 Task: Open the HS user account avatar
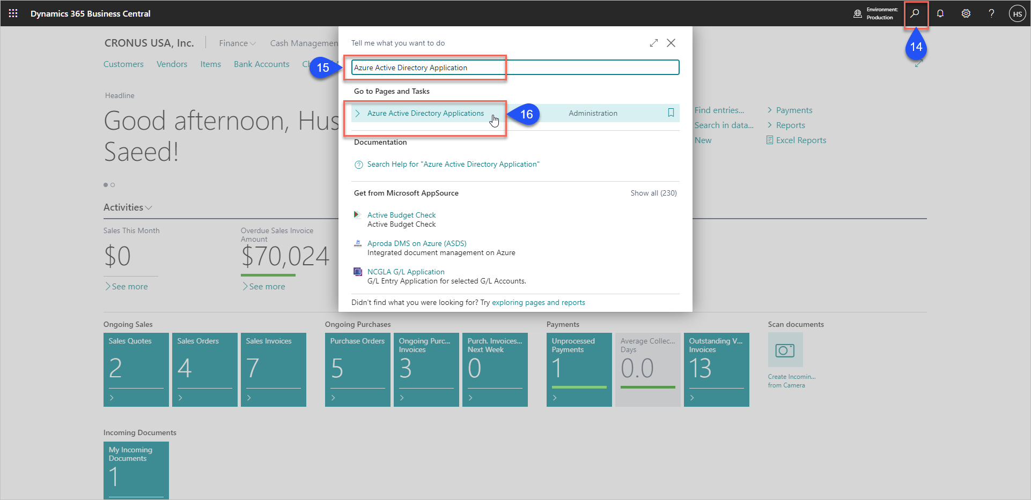tap(1017, 14)
